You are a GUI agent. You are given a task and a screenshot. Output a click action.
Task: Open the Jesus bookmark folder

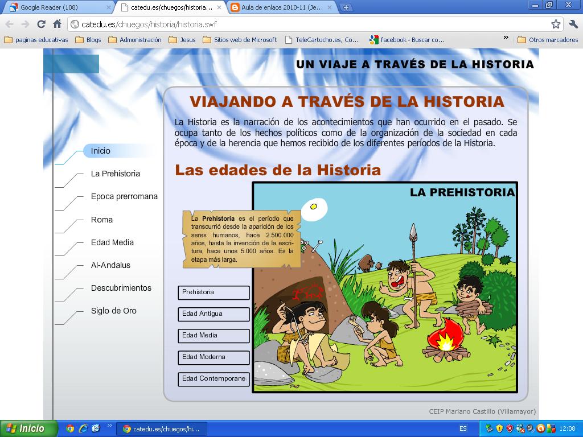coord(182,40)
